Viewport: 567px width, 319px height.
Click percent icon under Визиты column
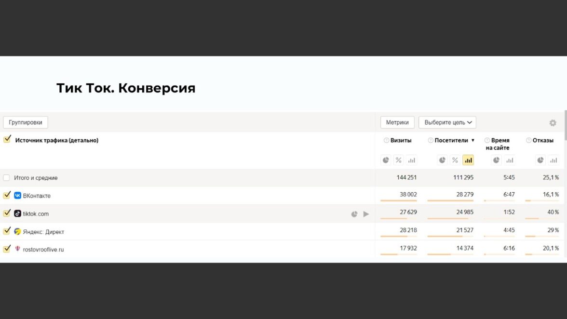coord(398,160)
